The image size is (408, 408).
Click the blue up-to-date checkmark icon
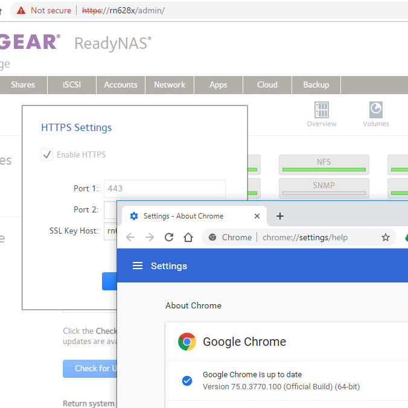click(x=187, y=381)
